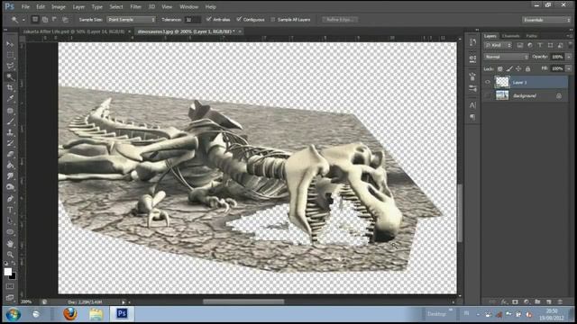The width and height of the screenshot is (577, 324).
Task: Filter layers by text type
Action: coord(540,45)
